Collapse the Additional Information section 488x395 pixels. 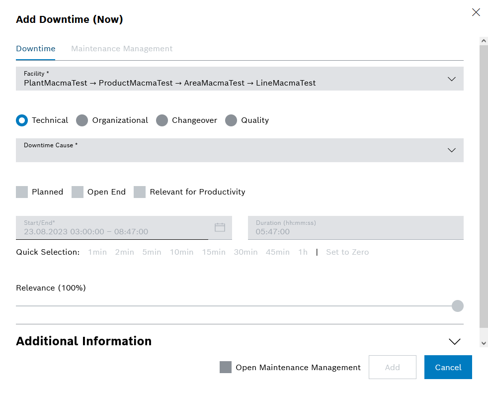point(454,341)
